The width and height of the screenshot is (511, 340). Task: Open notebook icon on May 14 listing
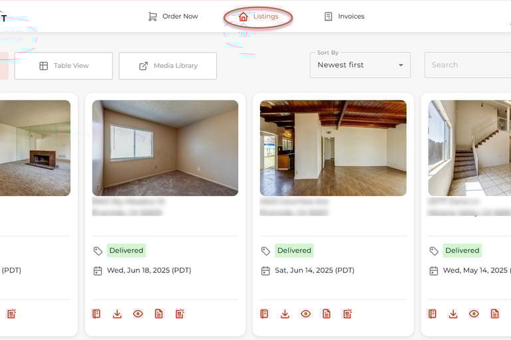click(432, 313)
